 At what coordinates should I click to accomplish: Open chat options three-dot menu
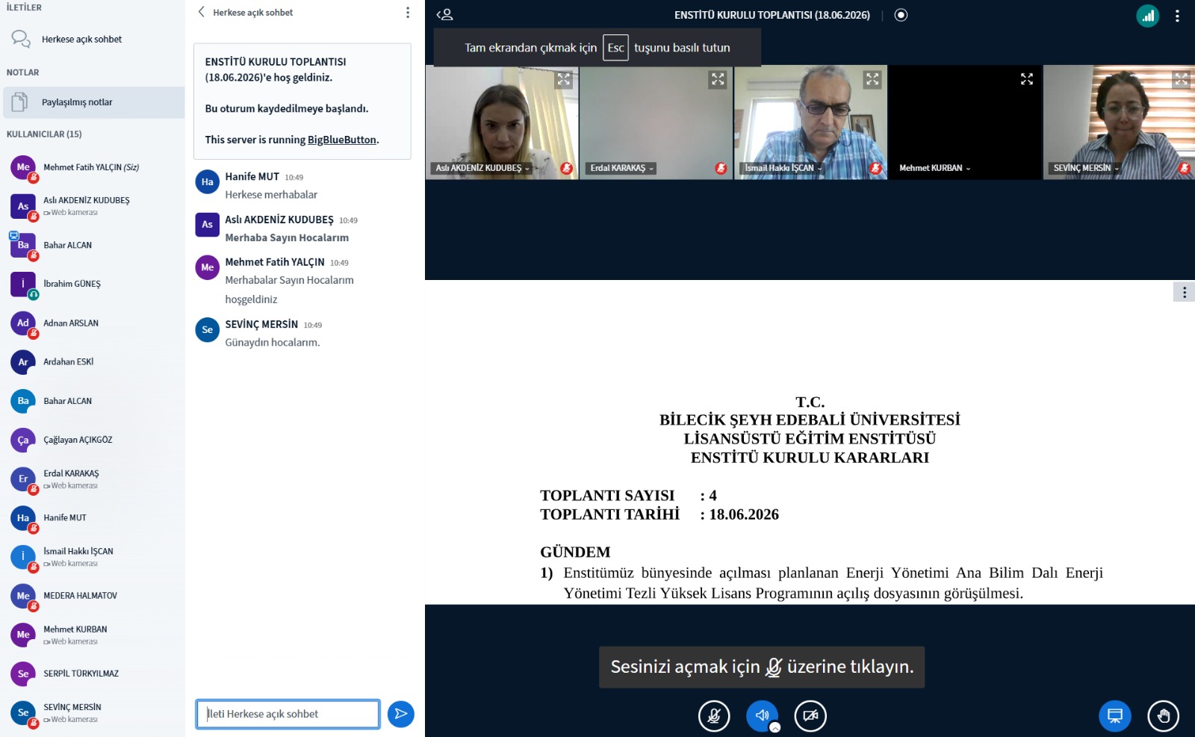coord(408,13)
